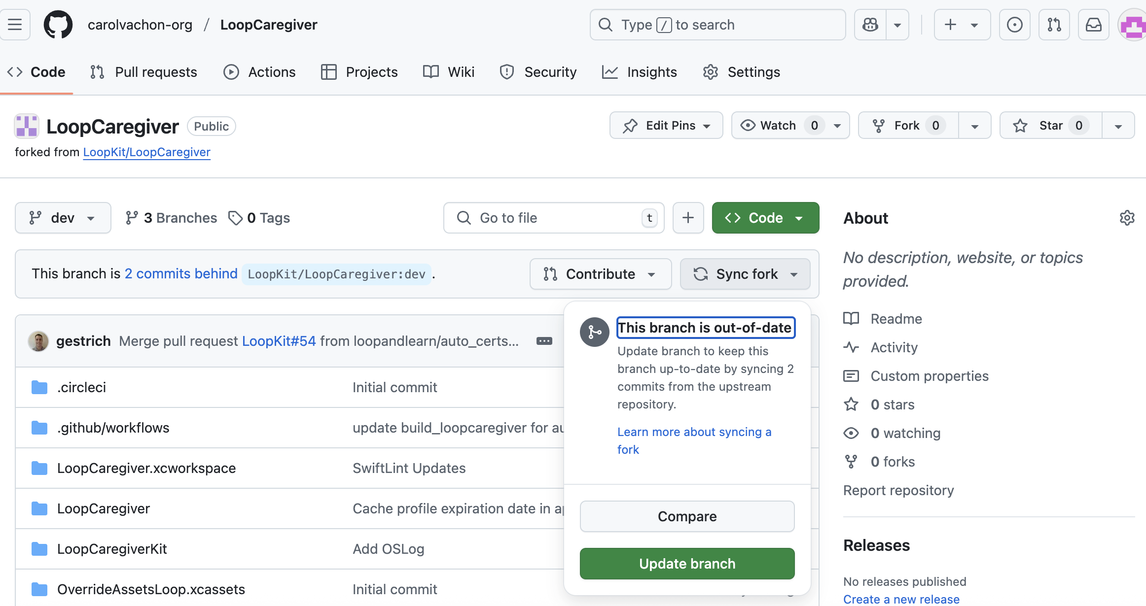Open the issues icon in header
This screenshot has height=606, width=1146.
1014,25
